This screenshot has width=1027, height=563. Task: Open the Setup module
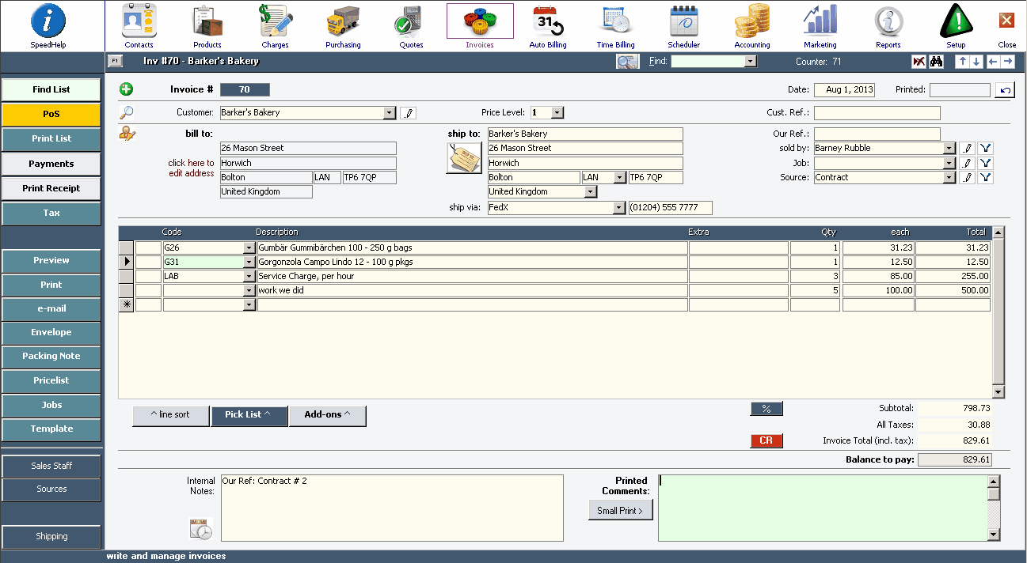point(957,25)
